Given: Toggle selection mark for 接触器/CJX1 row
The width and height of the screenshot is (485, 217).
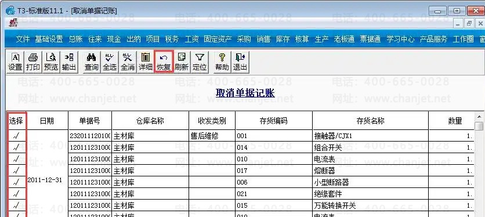Looking at the screenshot, I should [x=16, y=136].
